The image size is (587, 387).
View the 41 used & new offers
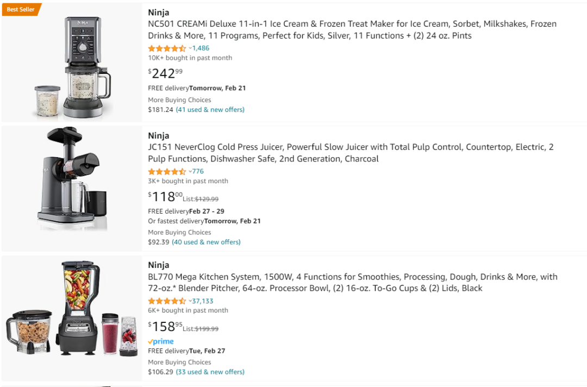click(210, 110)
